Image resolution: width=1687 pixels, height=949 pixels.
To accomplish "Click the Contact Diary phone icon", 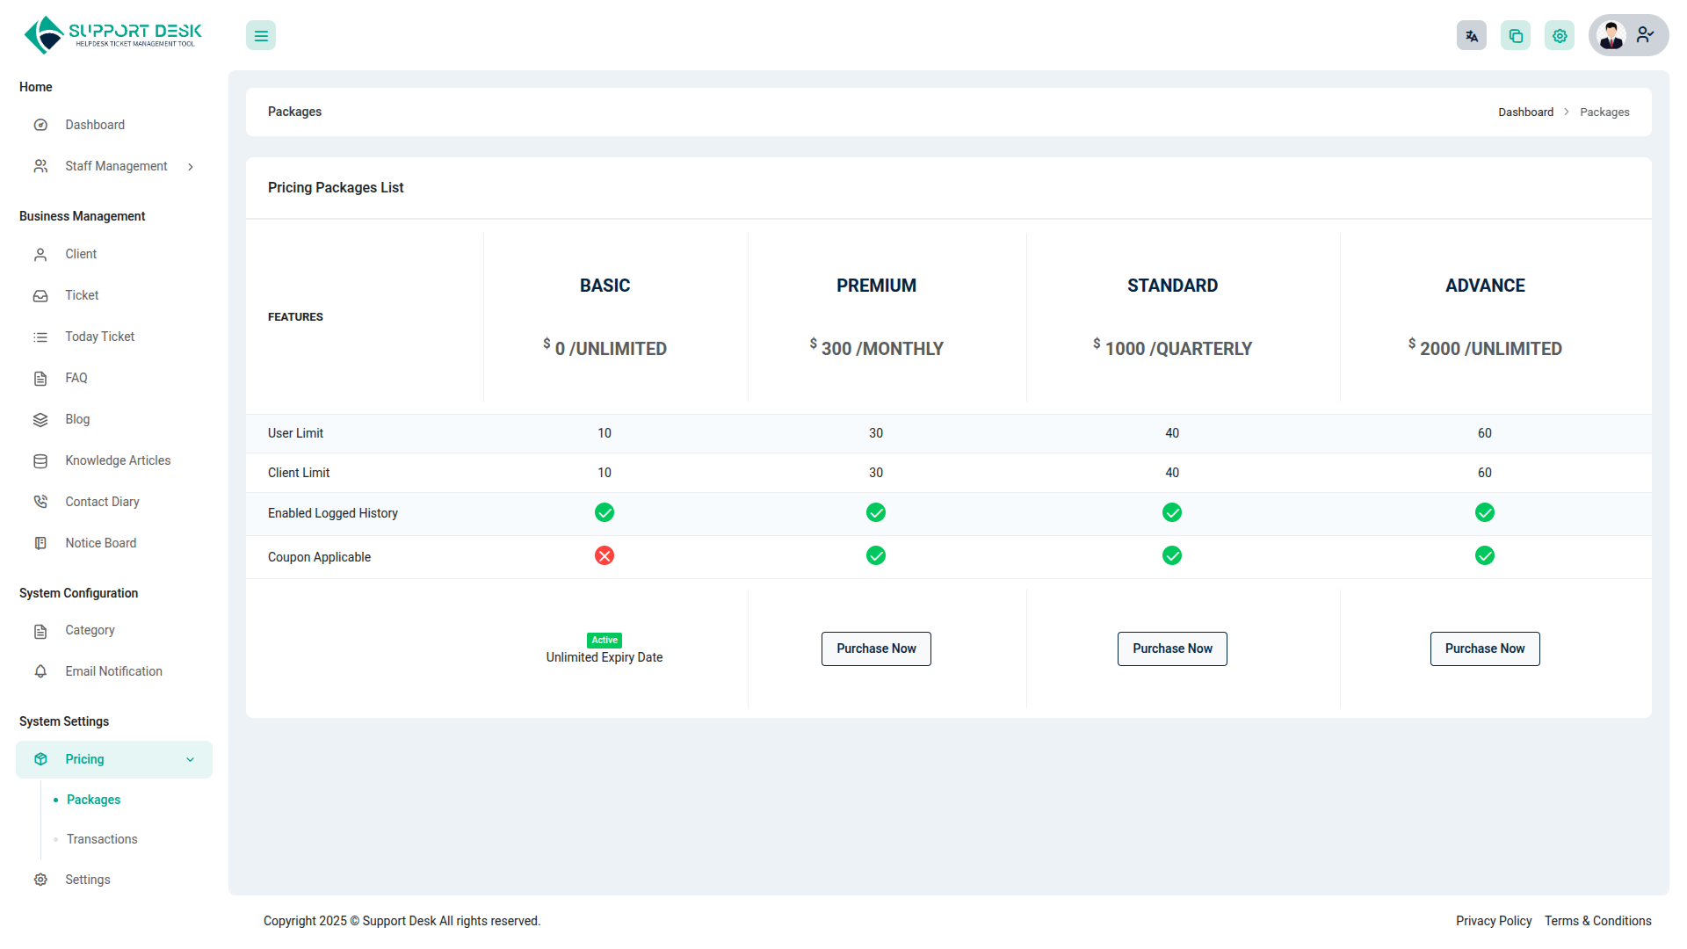I will 40,502.
